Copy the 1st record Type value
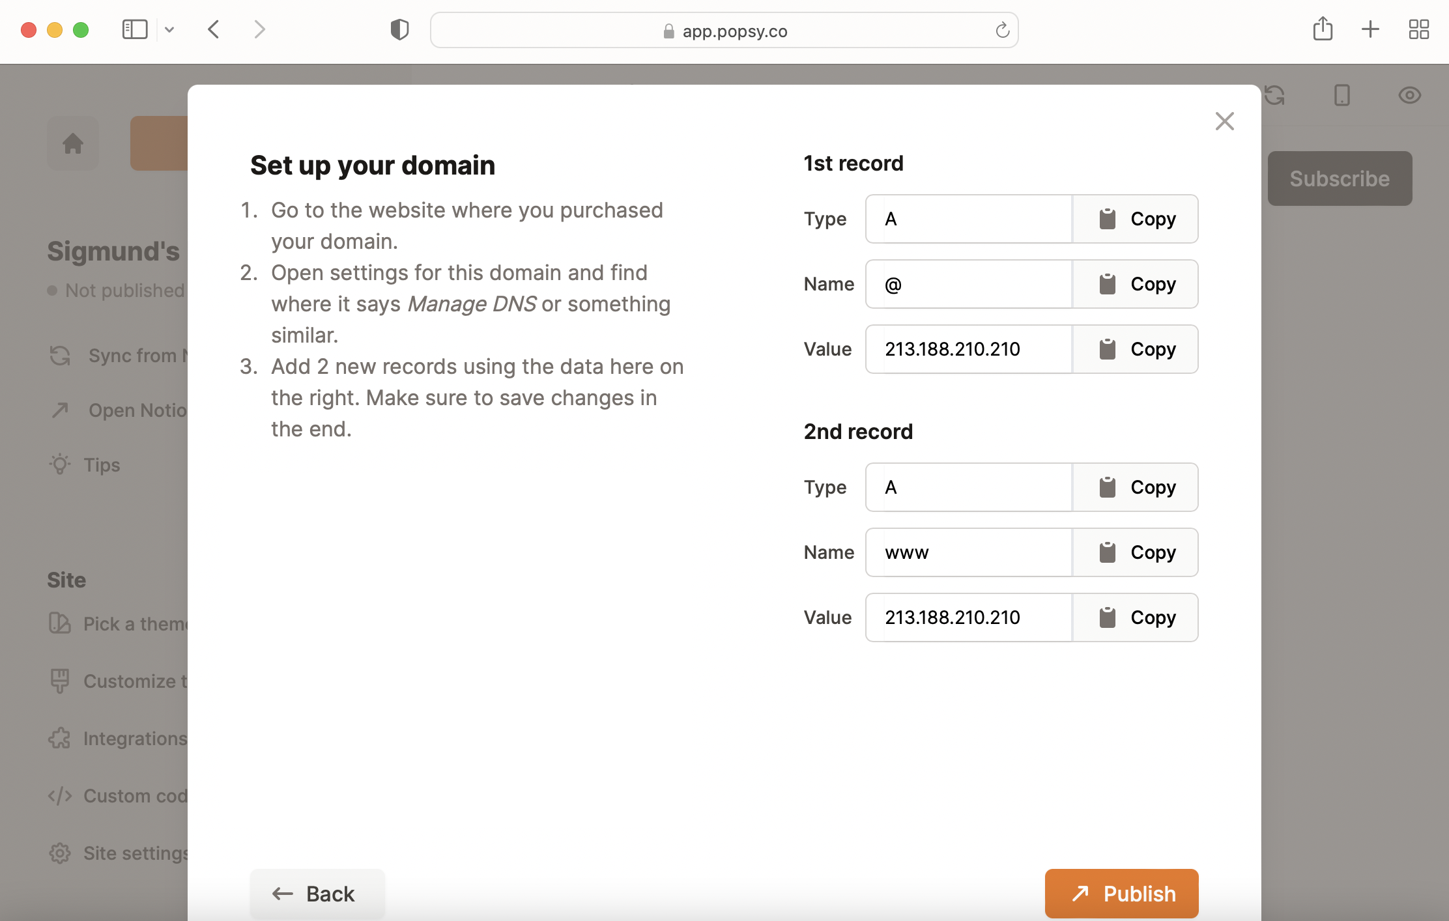 click(1135, 219)
